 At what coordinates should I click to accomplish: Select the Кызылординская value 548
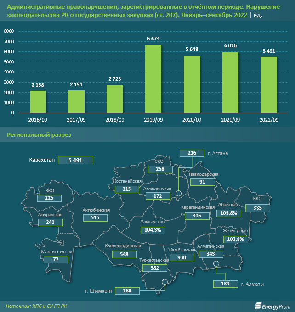click(x=125, y=254)
